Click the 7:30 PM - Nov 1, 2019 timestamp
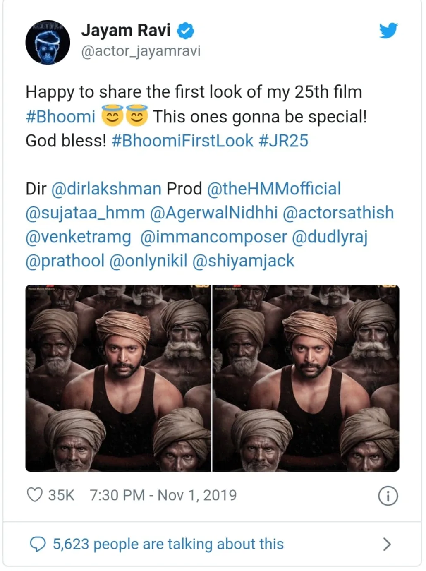Screen dimensions: 426x571 click(163, 495)
